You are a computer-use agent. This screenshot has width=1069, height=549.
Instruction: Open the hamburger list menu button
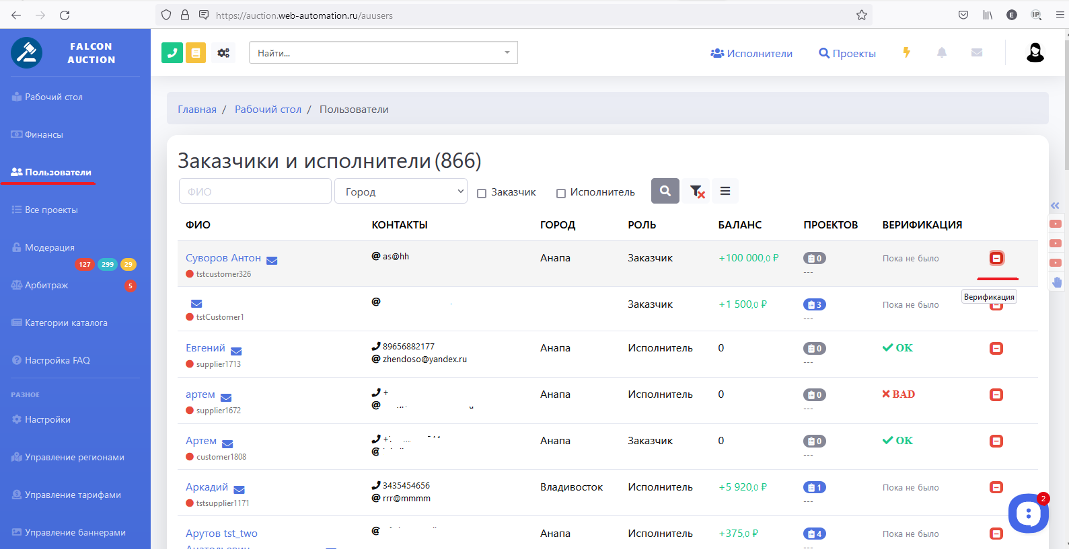pyautogui.click(x=725, y=192)
